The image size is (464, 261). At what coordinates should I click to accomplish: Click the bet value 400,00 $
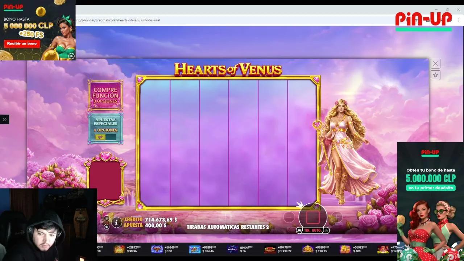(x=156, y=225)
